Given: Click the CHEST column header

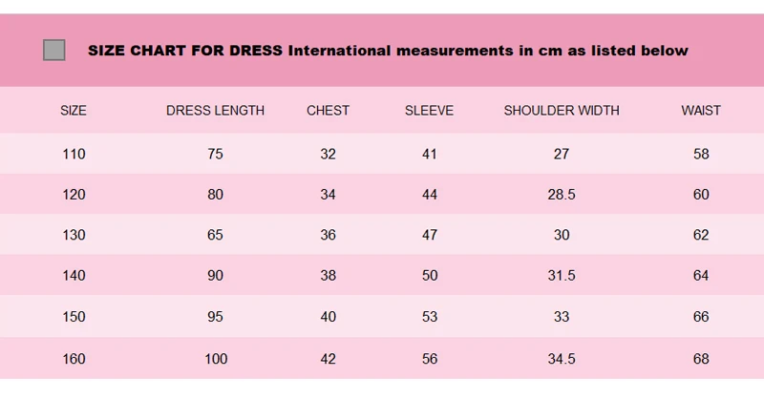Looking at the screenshot, I should [328, 111].
